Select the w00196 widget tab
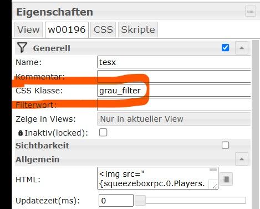This screenshot has width=260, height=209. pyautogui.click(x=67, y=29)
